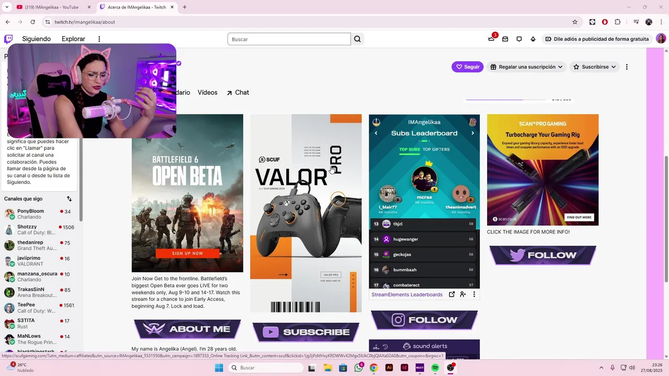Bookmark this page with the star icon
This screenshot has width=669, height=376.
coord(575,22)
